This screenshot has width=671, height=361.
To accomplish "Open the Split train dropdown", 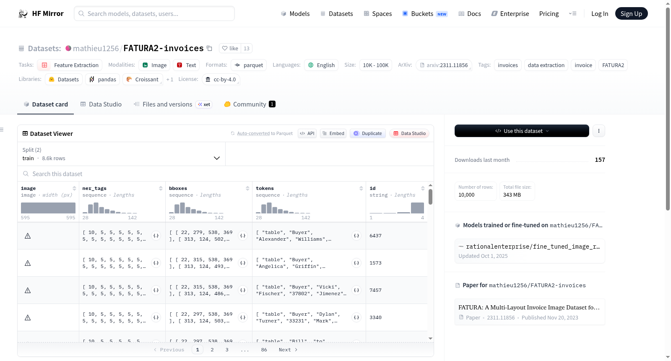I will (121, 154).
